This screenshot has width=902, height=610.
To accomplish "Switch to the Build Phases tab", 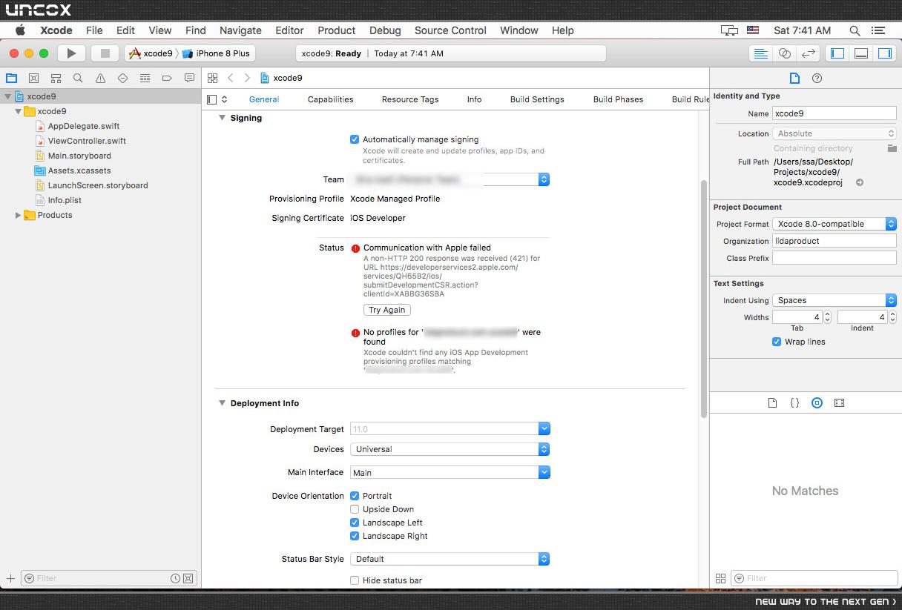I will 618,99.
